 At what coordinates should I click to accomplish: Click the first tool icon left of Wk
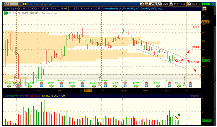pos(142,4)
